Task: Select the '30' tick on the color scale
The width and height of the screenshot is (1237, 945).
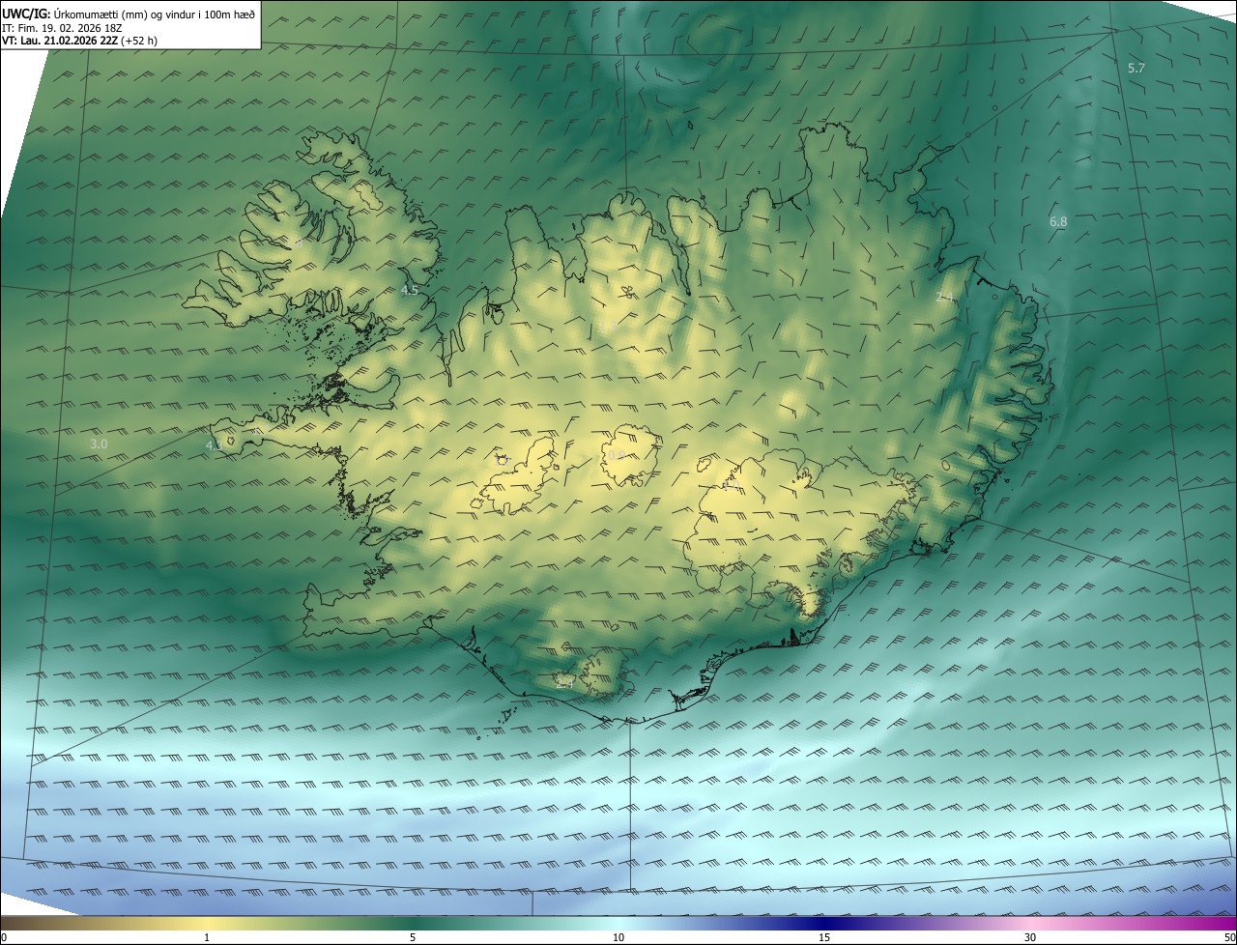Action: (x=1030, y=937)
